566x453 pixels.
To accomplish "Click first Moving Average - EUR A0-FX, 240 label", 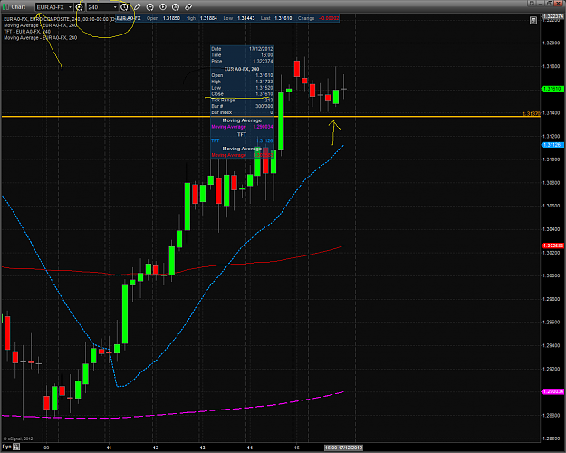I will (41, 25).
